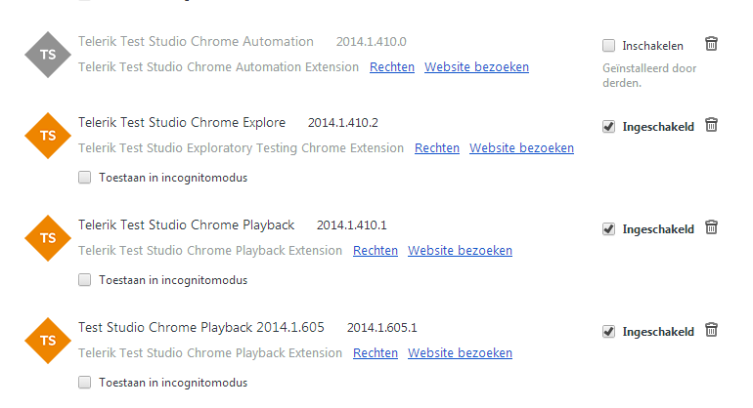Click Rechten for Chrome Playback 2014.1.605
Viewport: 753px width, 408px height.
tap(376, 353)
